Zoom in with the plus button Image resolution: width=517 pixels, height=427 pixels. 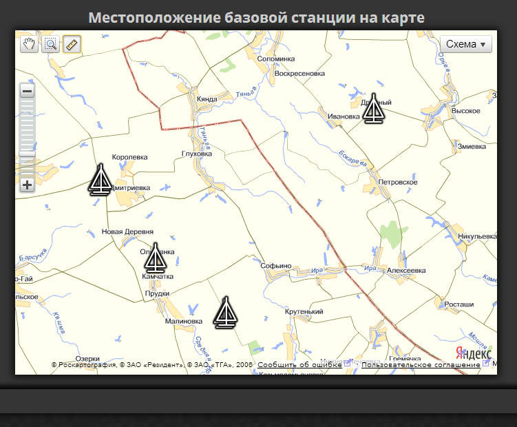pos(28,185)
